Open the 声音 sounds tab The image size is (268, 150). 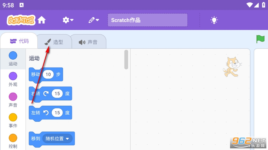click(x=88, y=42)
